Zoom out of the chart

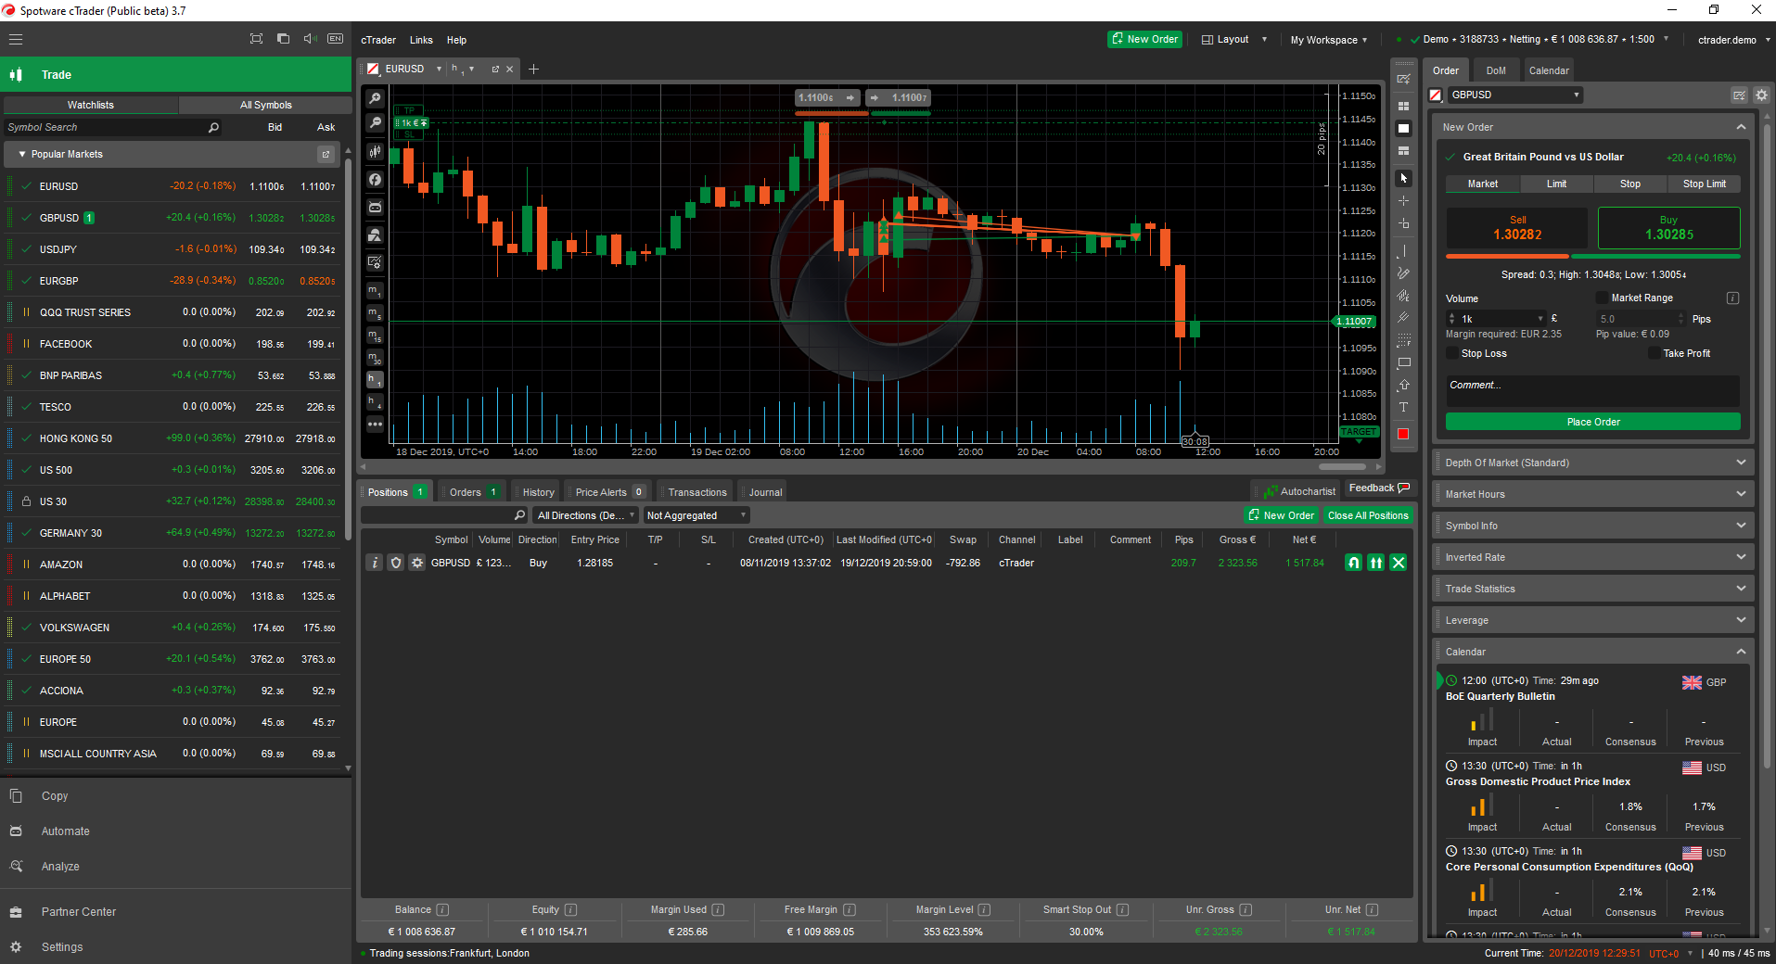tap(375, 123)
